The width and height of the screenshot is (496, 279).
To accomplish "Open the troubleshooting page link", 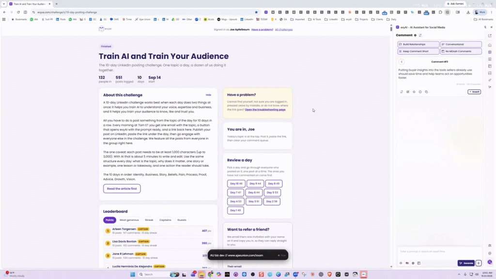I will pos(265,109).
